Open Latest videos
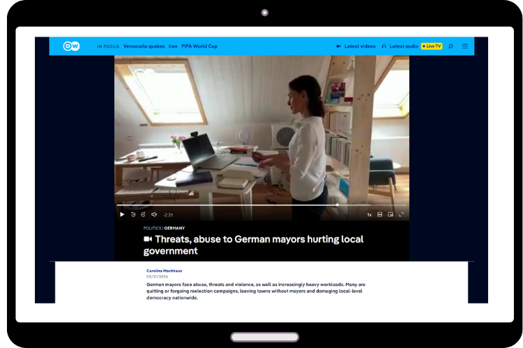The image size is (523, 348). 356,47
